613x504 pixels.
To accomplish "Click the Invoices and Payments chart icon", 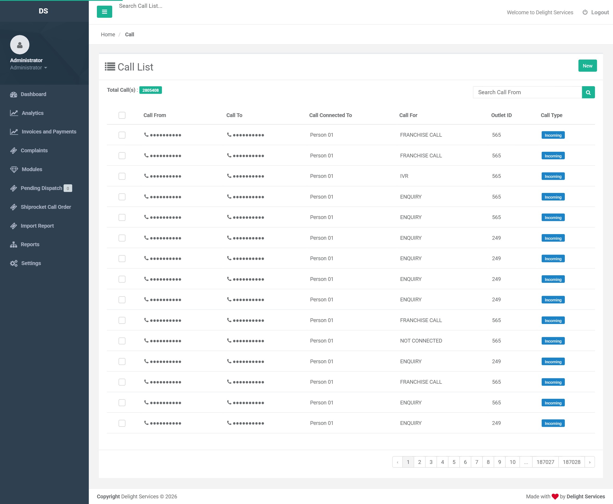I will point(14,132).
